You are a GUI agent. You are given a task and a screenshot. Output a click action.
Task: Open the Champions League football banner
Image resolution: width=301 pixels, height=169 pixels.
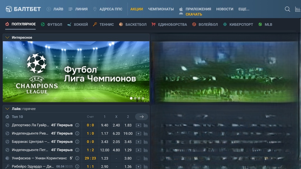pos(76,72)
